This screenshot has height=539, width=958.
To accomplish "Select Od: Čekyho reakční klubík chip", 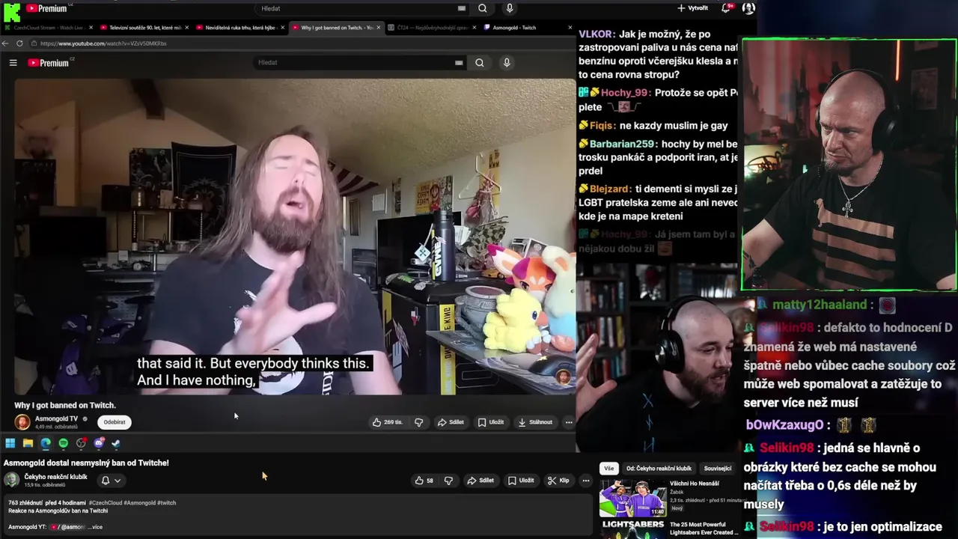I will (659, 469).
